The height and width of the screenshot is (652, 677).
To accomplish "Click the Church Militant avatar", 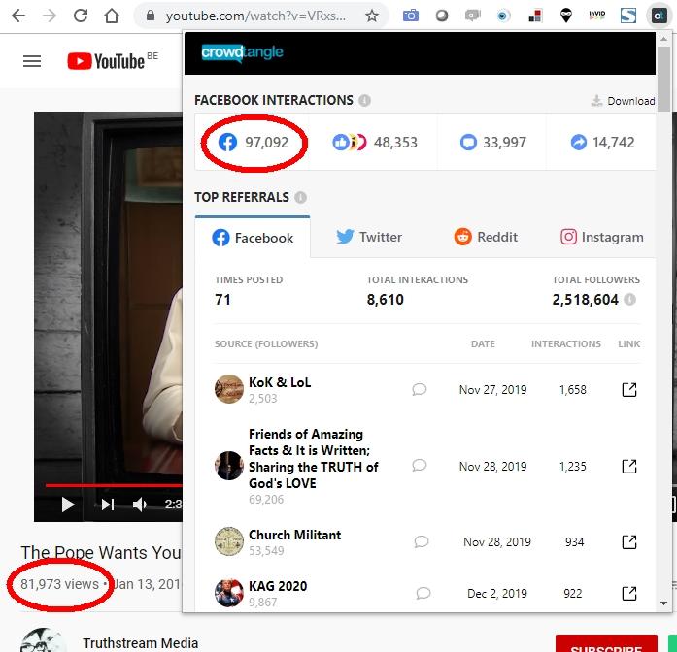I will [229, 541].
